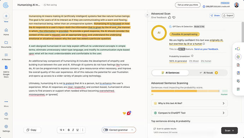Expand 'Compare to ChatGPT Text'
Screen dimensions: 244x138
coord(190,113)
